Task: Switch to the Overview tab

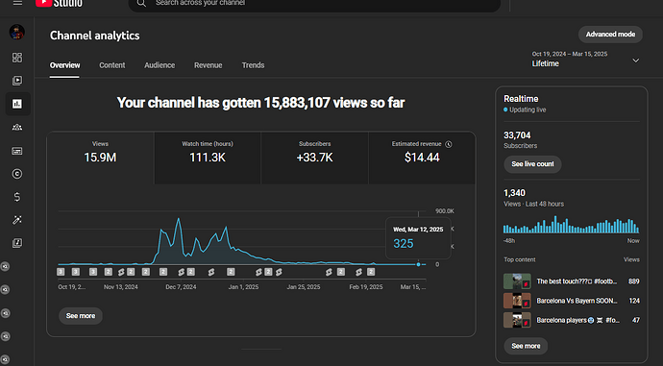Action: (64, 65)
